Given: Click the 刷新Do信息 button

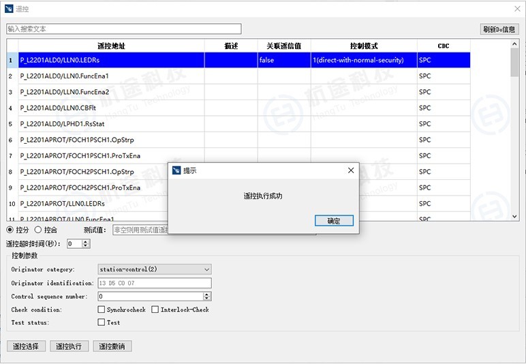Looking at the screenshot, I should coord(499,29).
